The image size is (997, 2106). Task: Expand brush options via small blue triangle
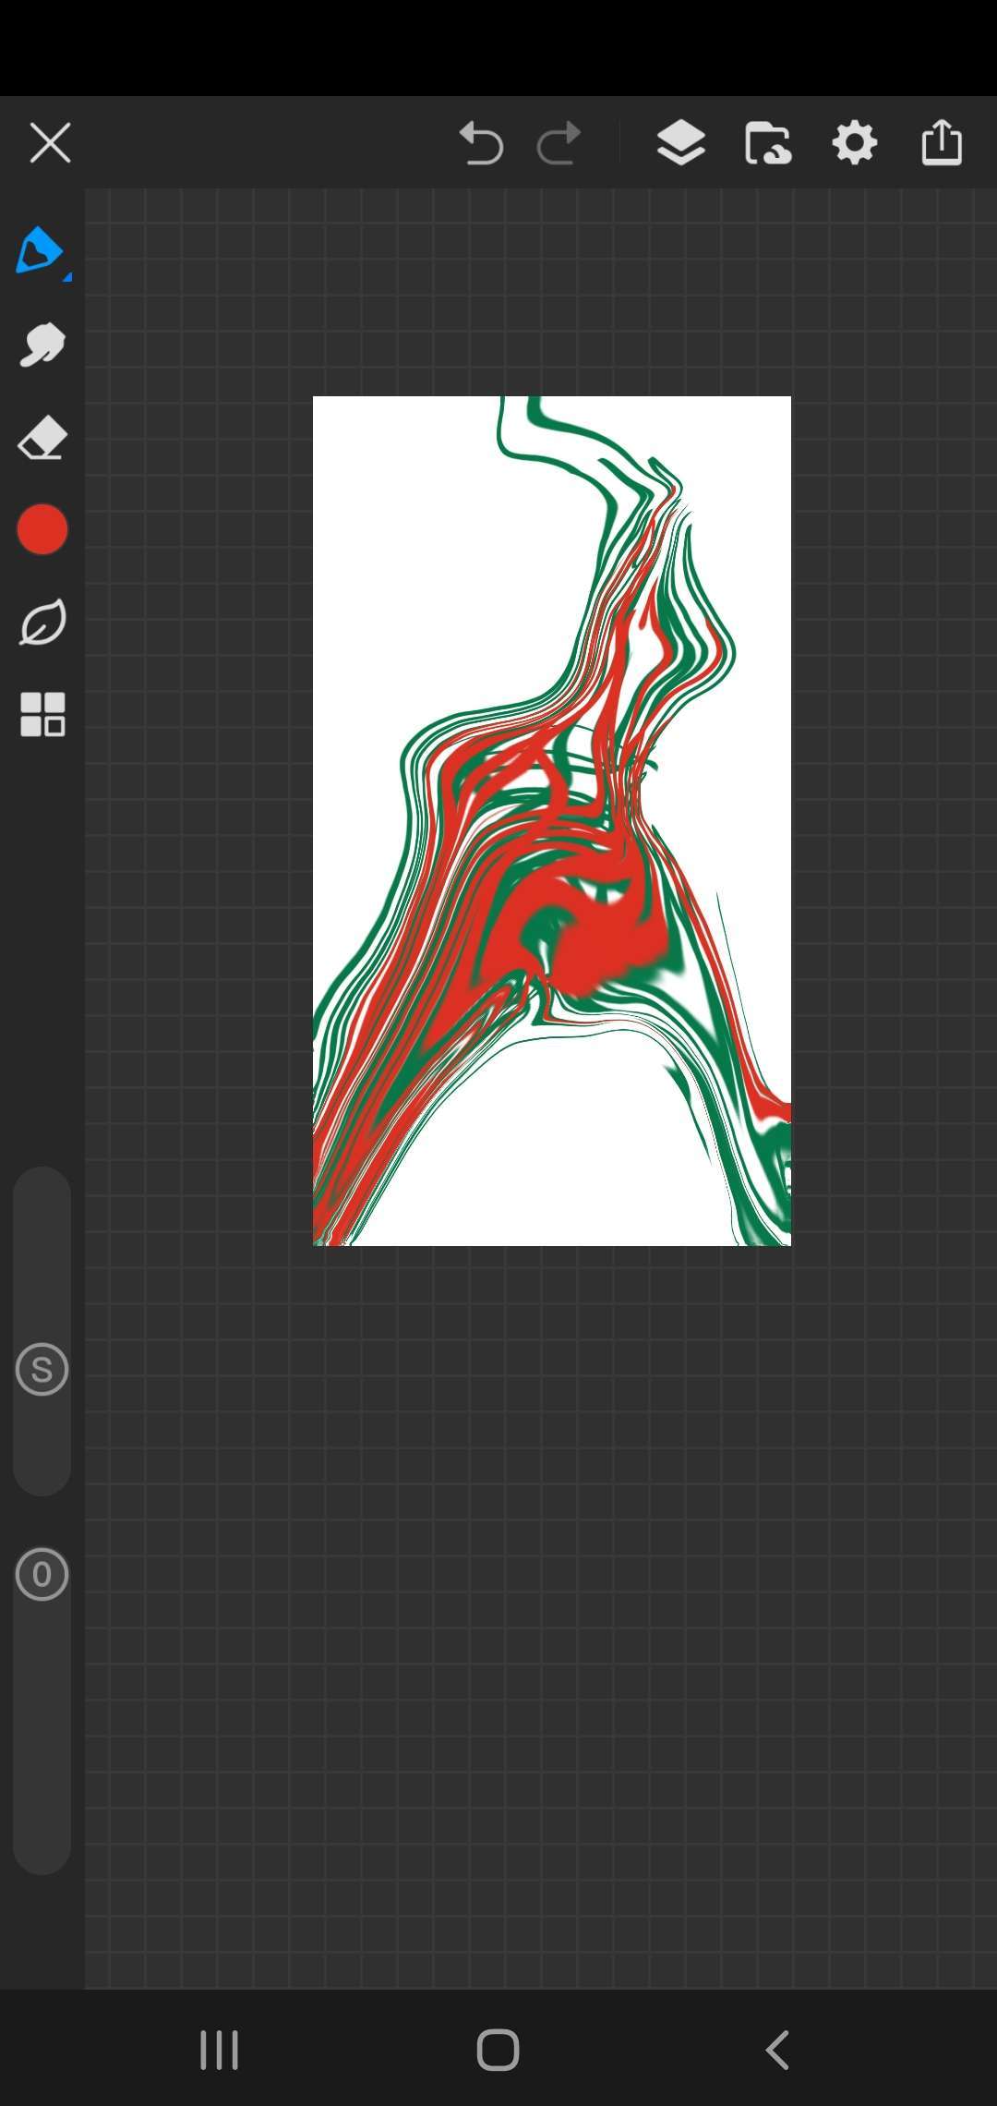click(x=66, y=276)
